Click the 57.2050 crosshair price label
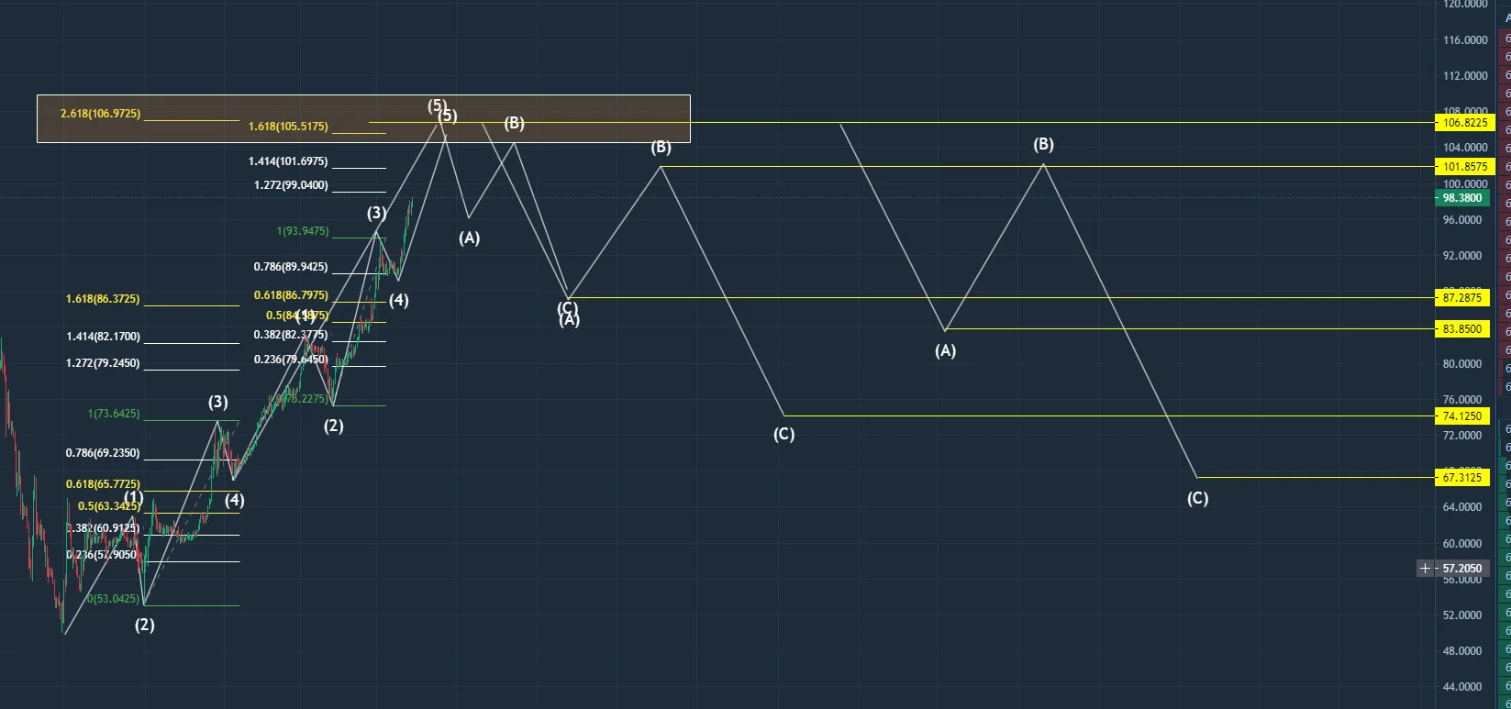This screenshot has height=709, width=1511. point(1463,569)
